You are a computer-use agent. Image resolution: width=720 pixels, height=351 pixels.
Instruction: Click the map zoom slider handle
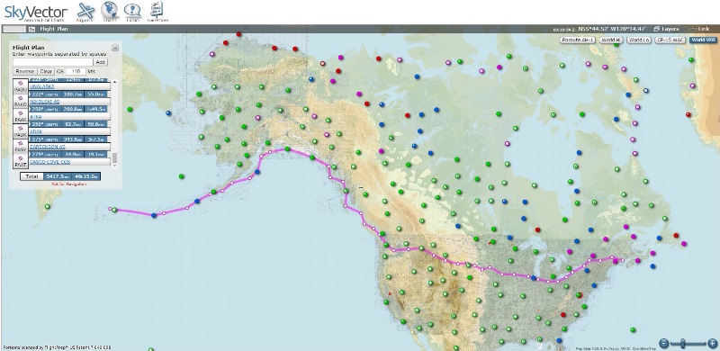click(x=683, y=343)
